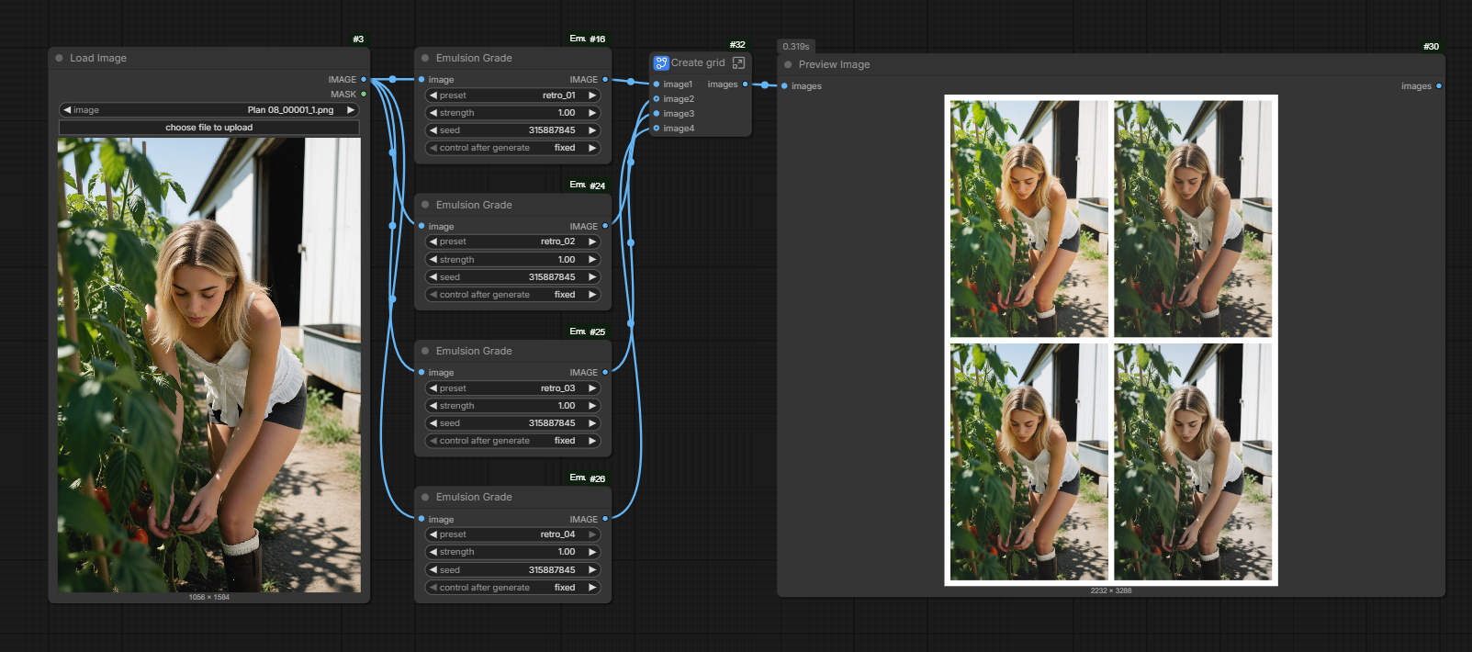
Task: Click the MASK output socket of Load Image
Action: pos(364,95)
